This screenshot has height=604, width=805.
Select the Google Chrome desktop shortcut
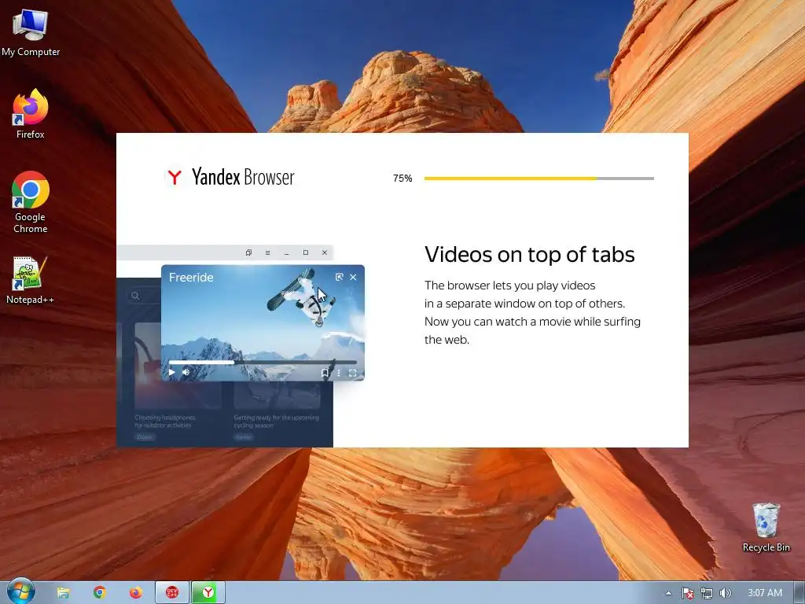(31, 202)
